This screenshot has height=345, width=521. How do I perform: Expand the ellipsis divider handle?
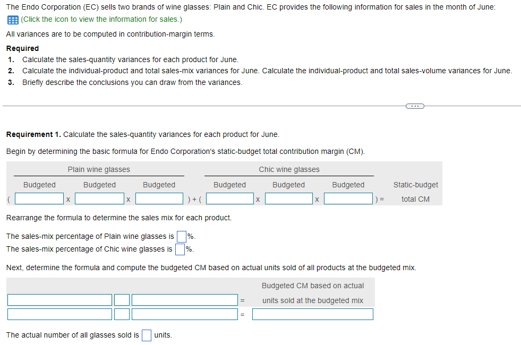tap(415, 106)
